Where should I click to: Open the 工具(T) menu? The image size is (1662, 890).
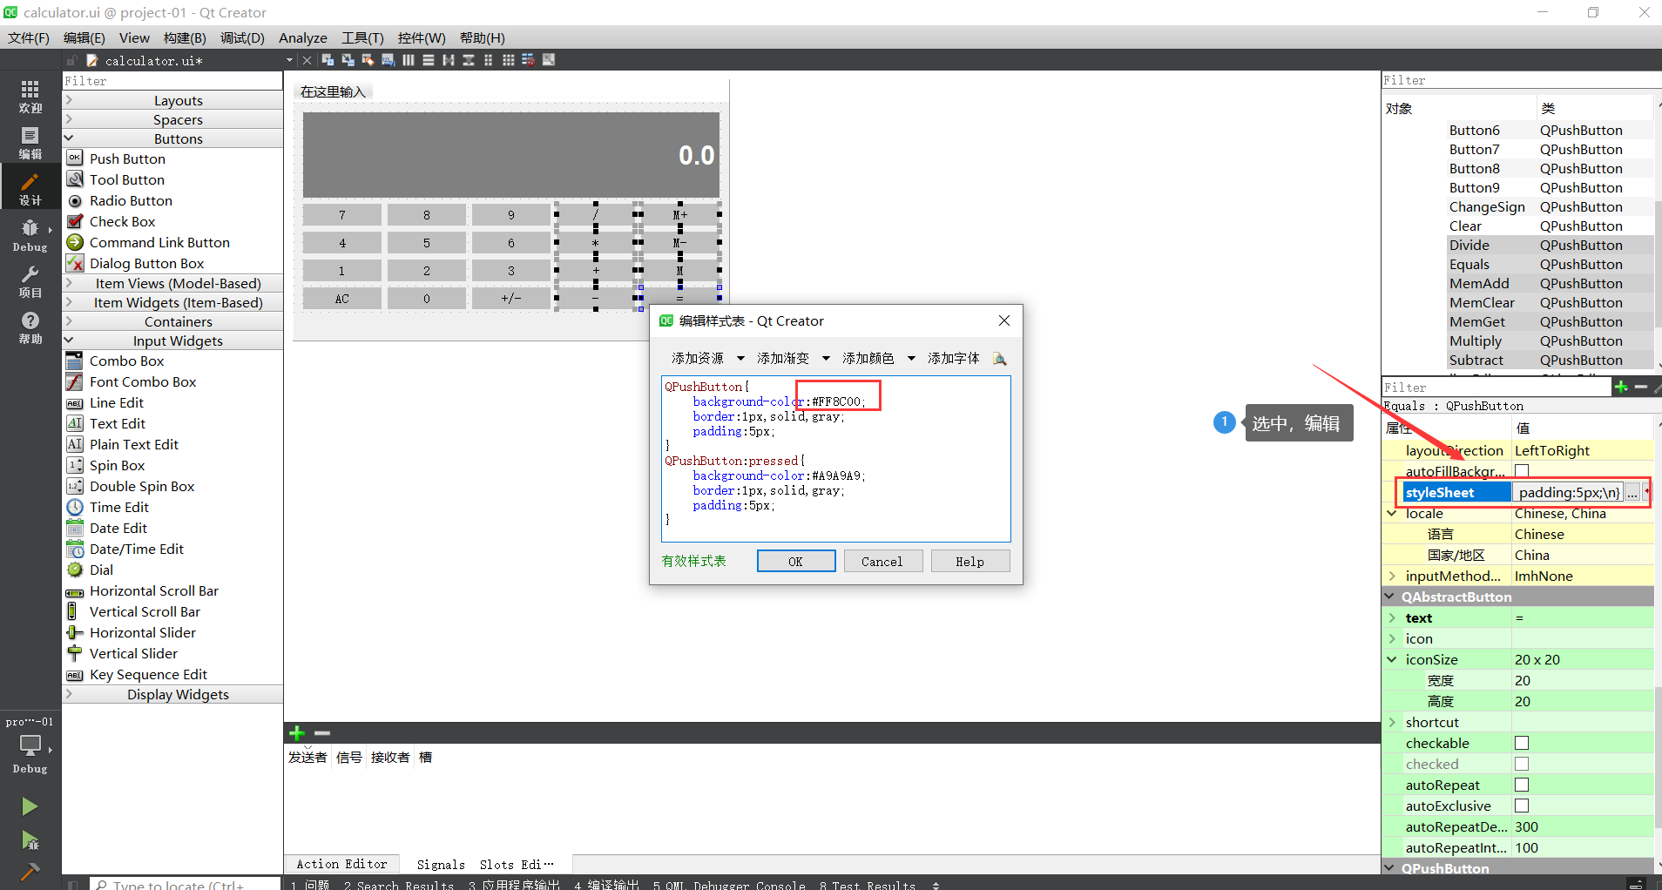(x=362, y=37)
